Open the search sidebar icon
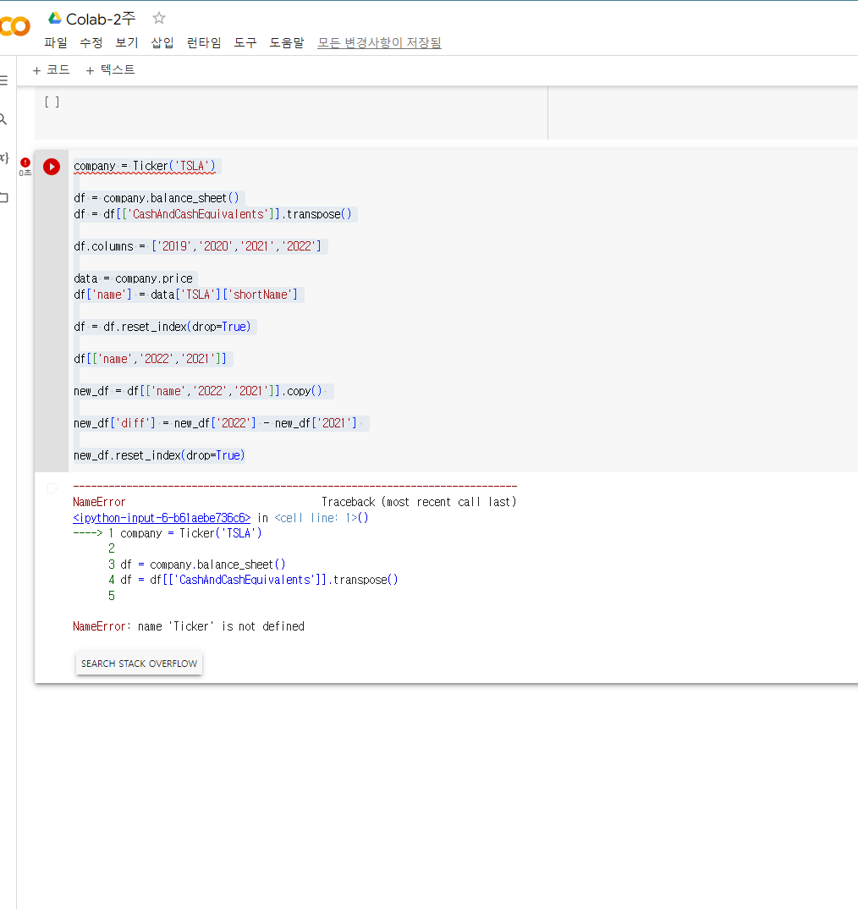The image size is (858, 909). click(3, 119)
